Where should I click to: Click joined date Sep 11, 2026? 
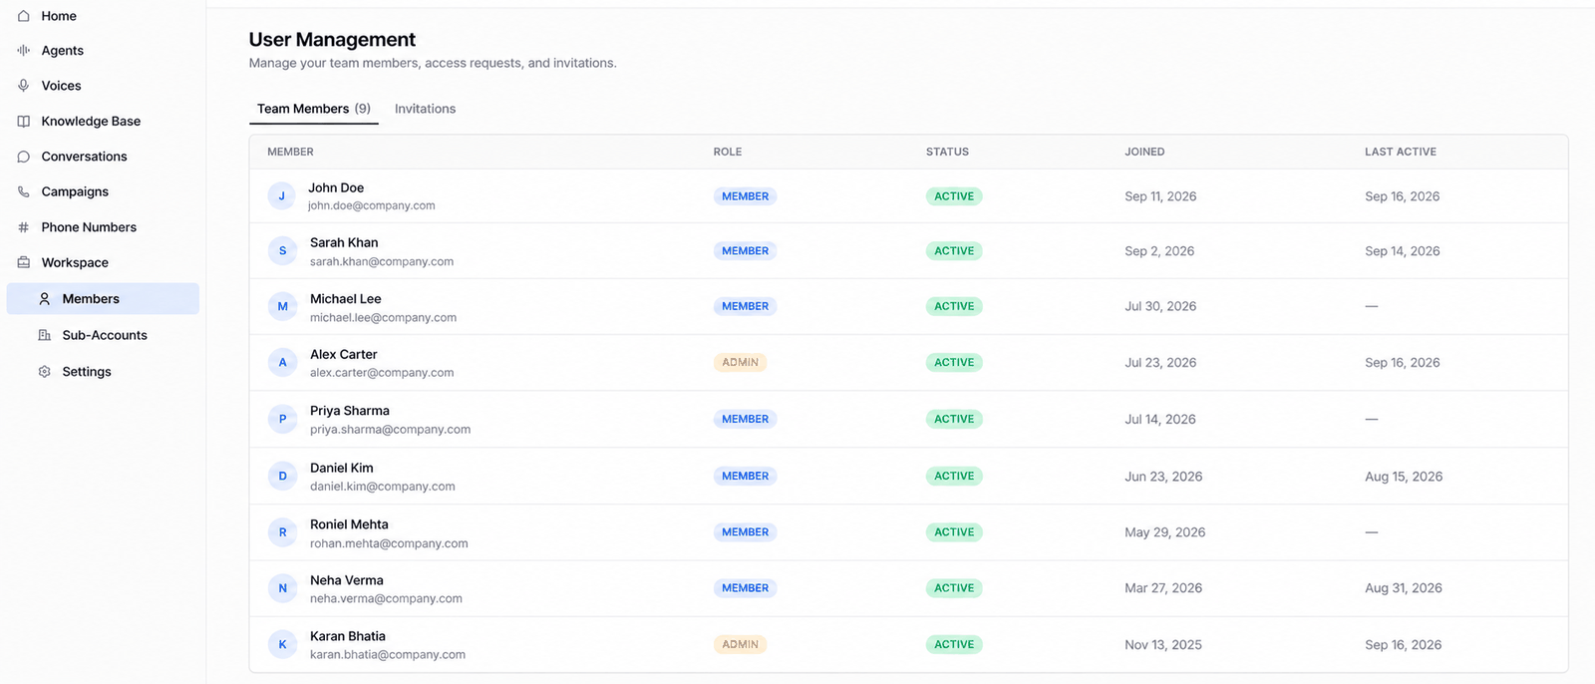click(1160, 196)
